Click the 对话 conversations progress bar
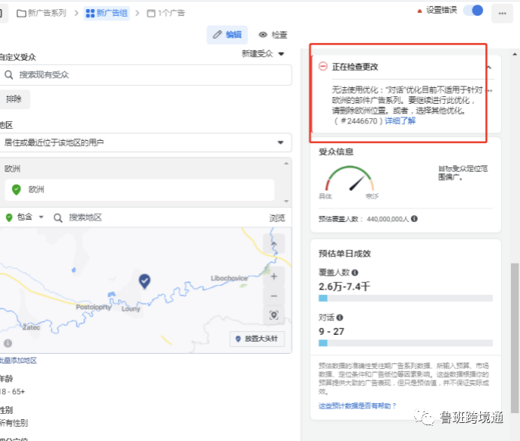Screen dimensions: 520x441 406,342
